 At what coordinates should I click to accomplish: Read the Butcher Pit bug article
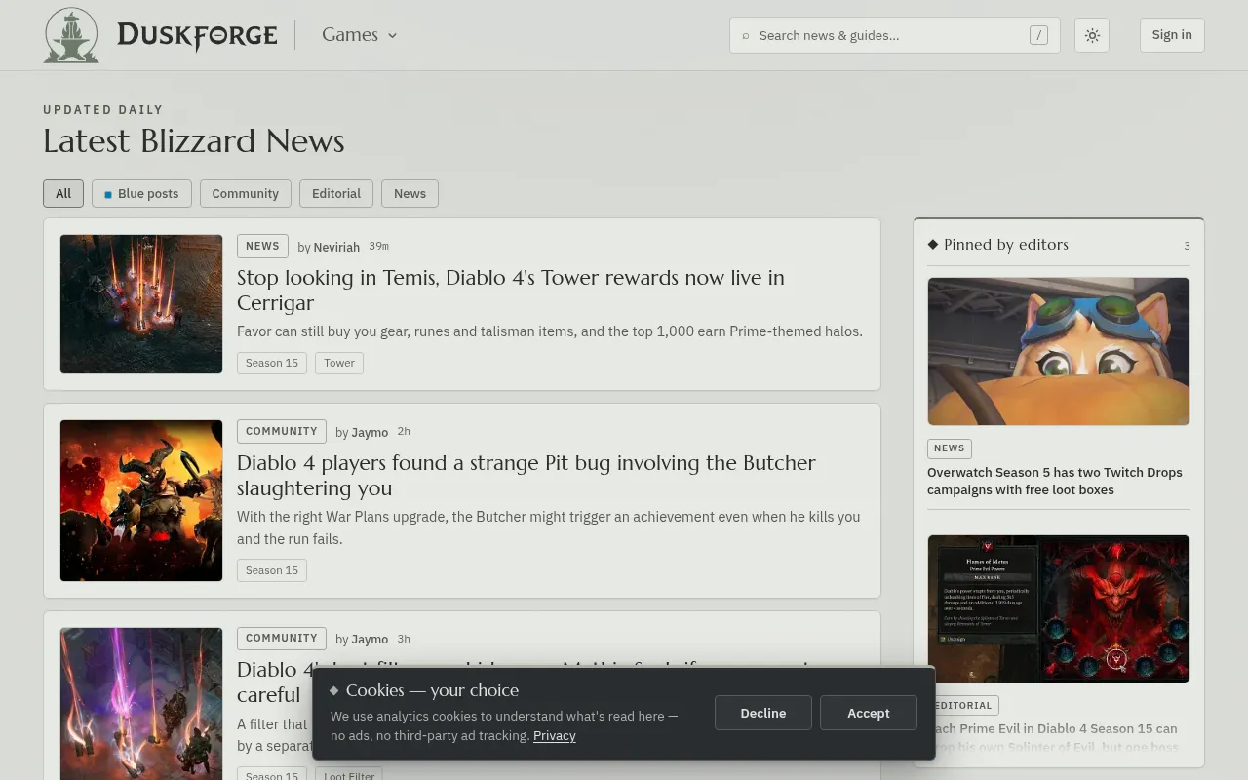click(x=526, y=475)
